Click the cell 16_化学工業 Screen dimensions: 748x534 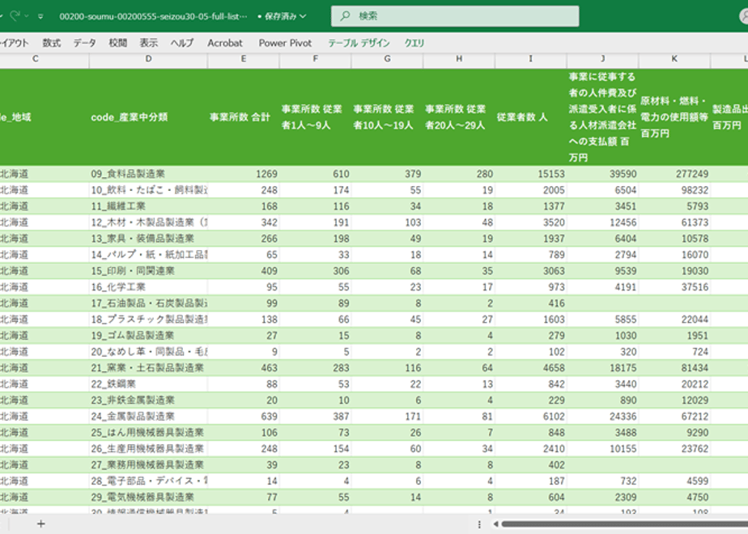point(148,287)
